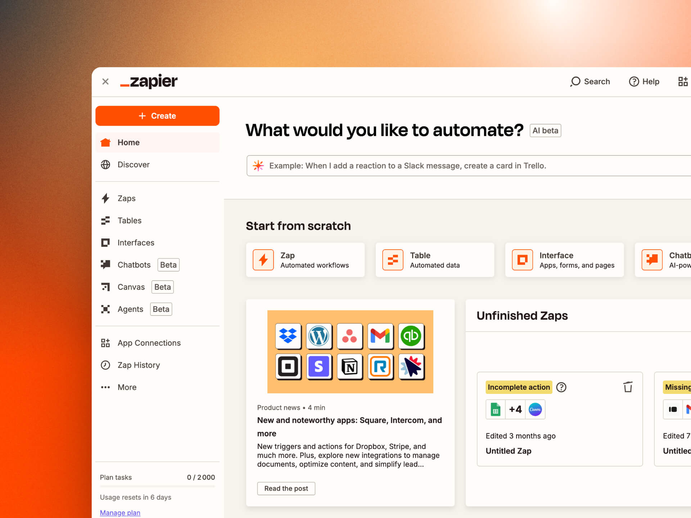The width and height of the screenshot is (691, 518).
Task: Click the Chatbots icon in sidebar
Action: point(105,265)
